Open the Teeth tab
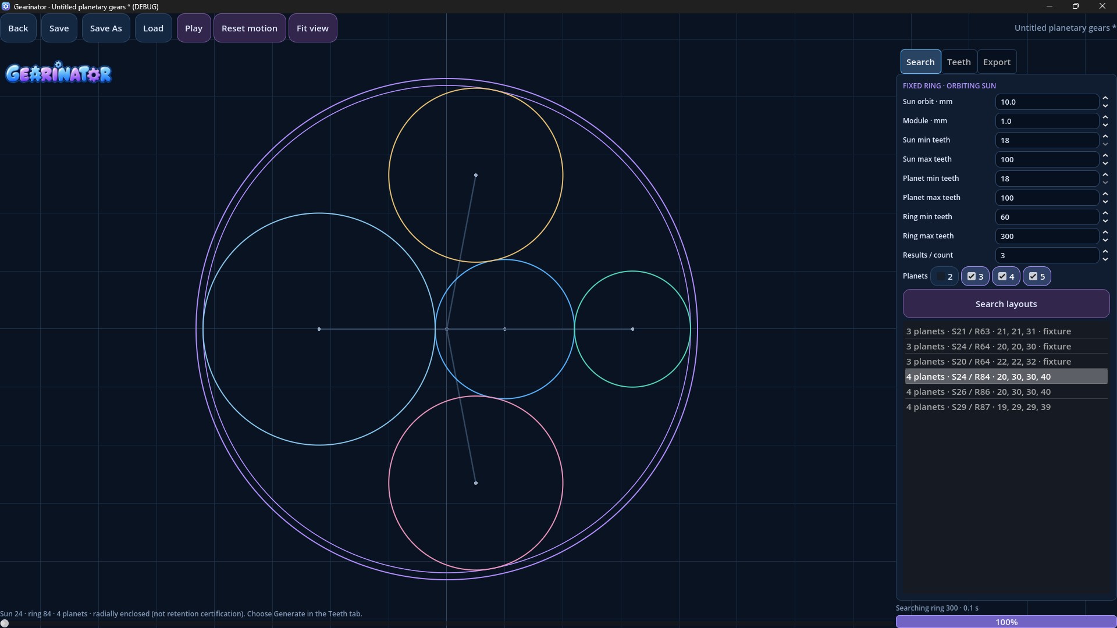Image resolution: width=1117 pixels, height=628 pixels. (x=959, y=62)
